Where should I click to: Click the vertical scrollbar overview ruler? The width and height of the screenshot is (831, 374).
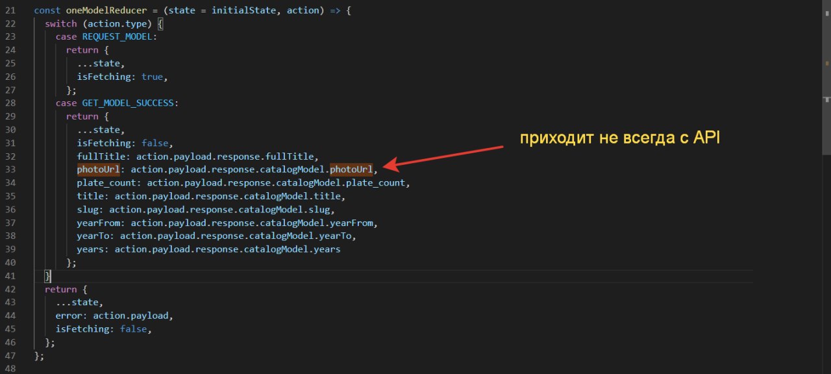pos(826,187)
